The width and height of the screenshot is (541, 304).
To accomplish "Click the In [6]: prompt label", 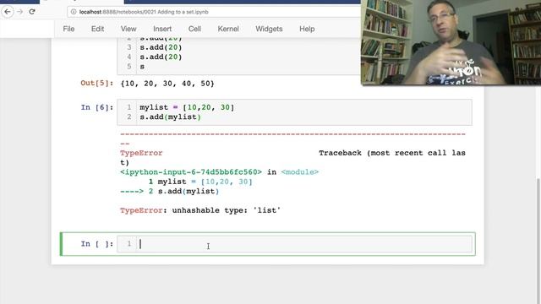I will 97,107.
